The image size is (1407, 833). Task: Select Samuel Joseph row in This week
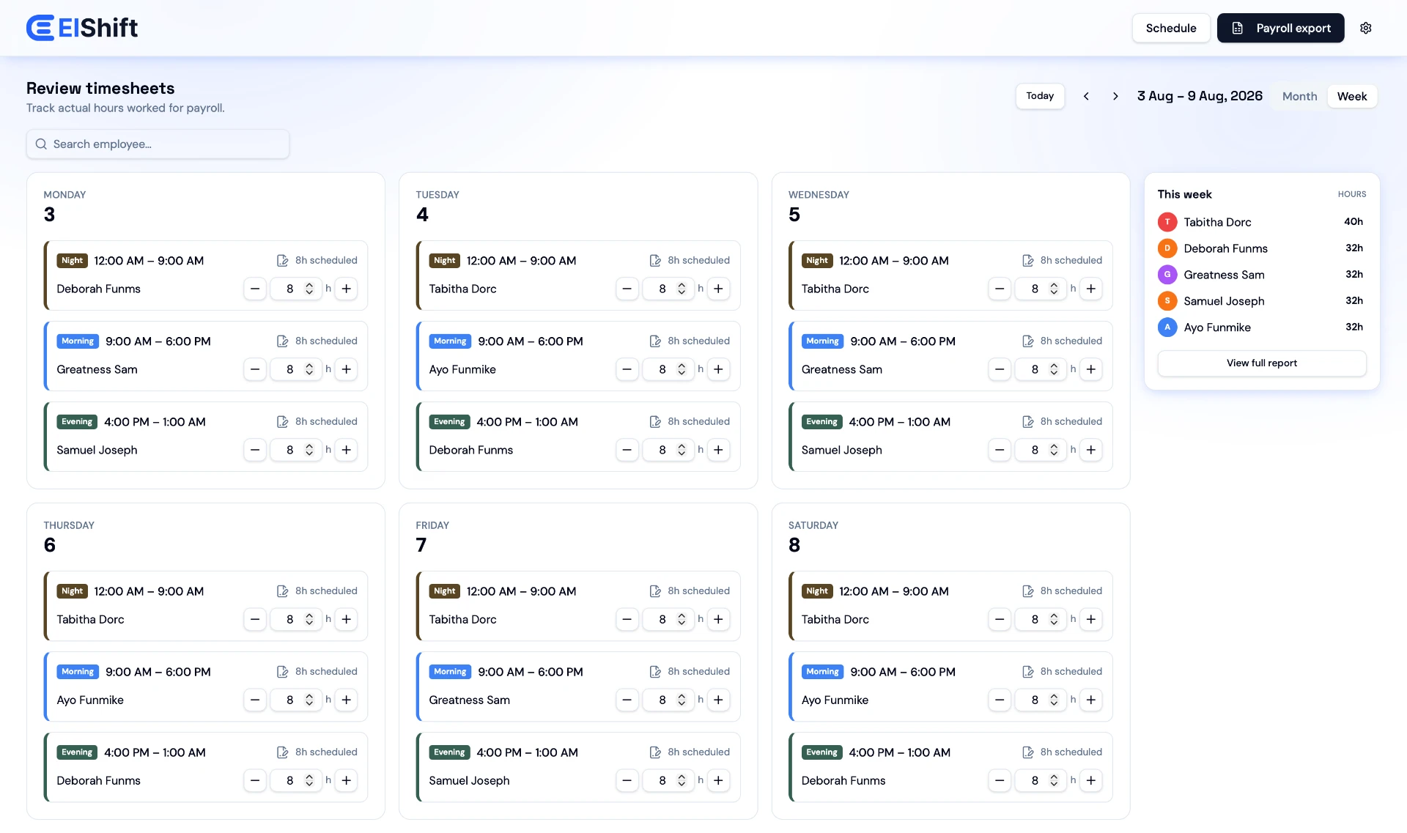1261,301
